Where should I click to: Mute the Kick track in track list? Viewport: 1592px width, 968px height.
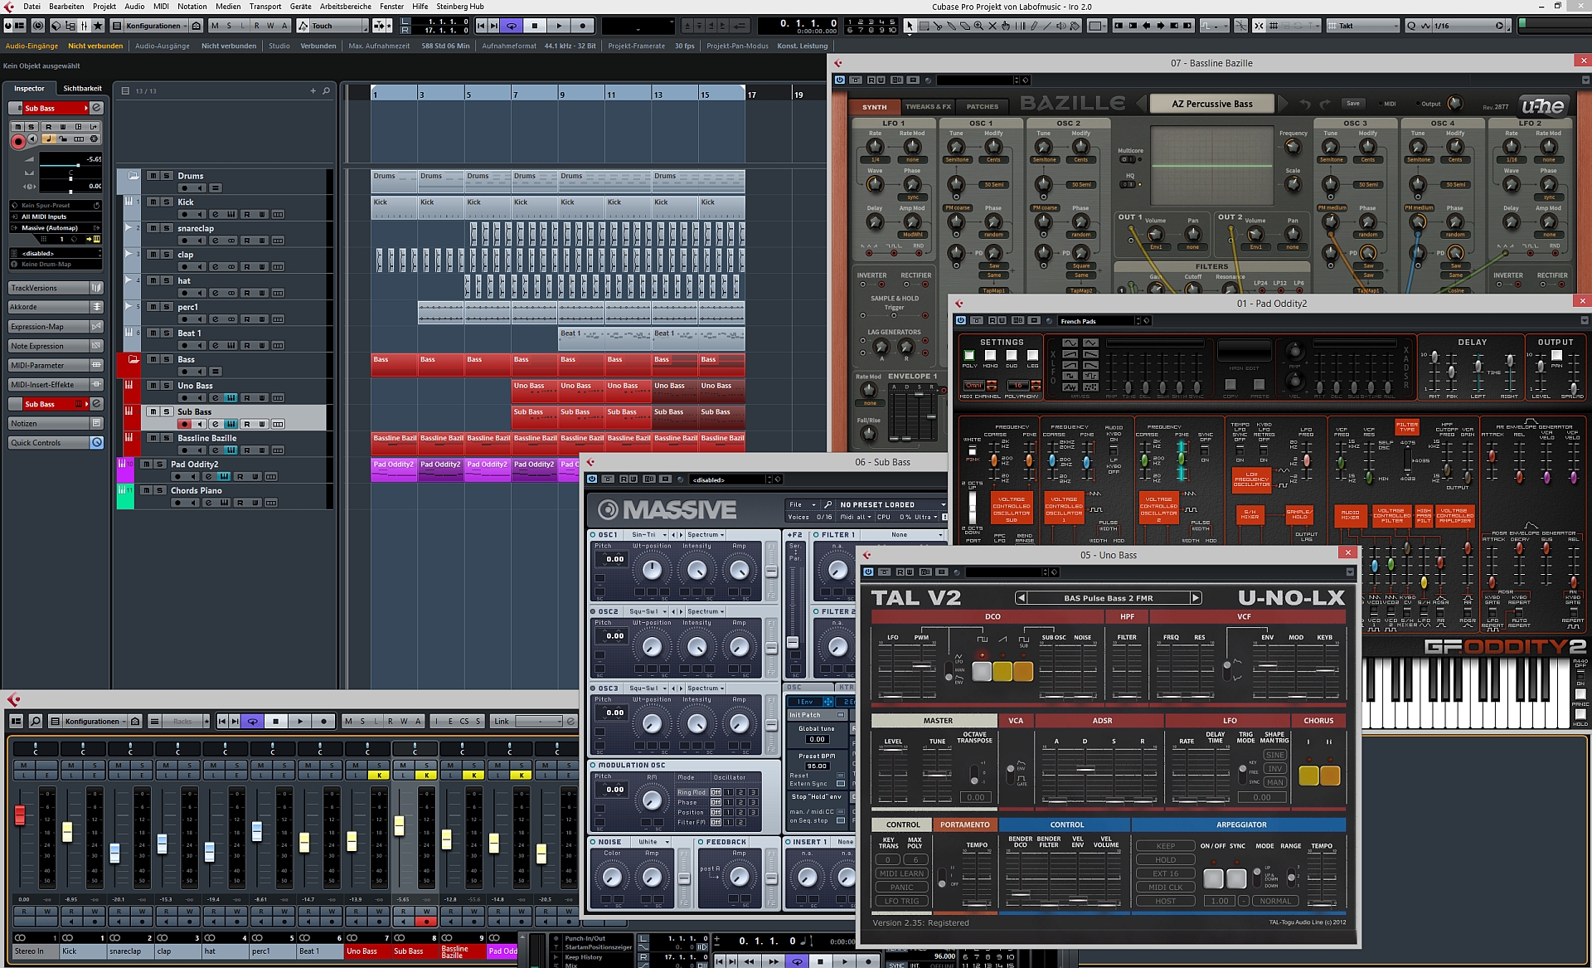coord(153,202)
